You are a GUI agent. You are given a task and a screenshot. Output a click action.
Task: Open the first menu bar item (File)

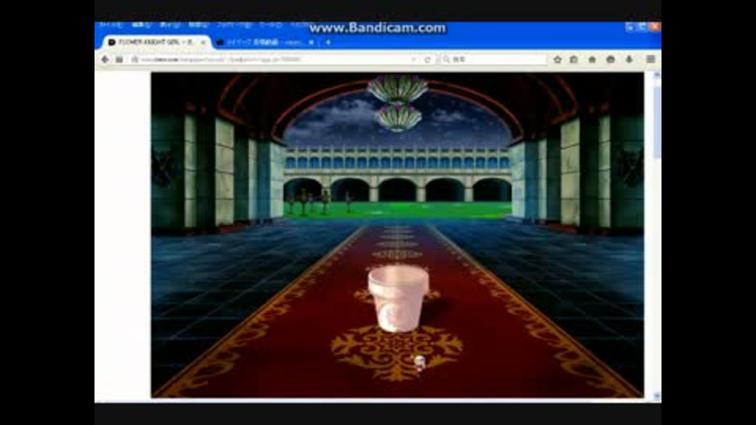click(x=110, y=24)
